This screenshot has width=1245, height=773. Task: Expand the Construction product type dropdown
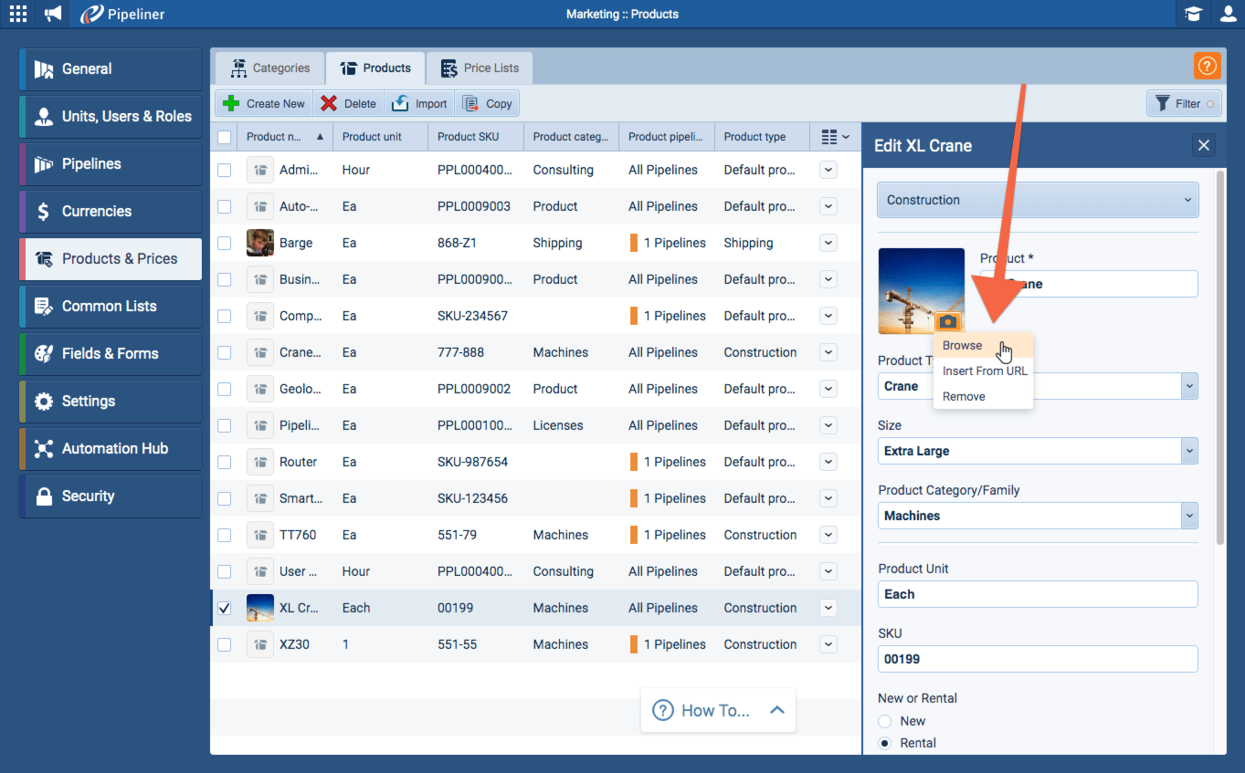point(1038,200)
